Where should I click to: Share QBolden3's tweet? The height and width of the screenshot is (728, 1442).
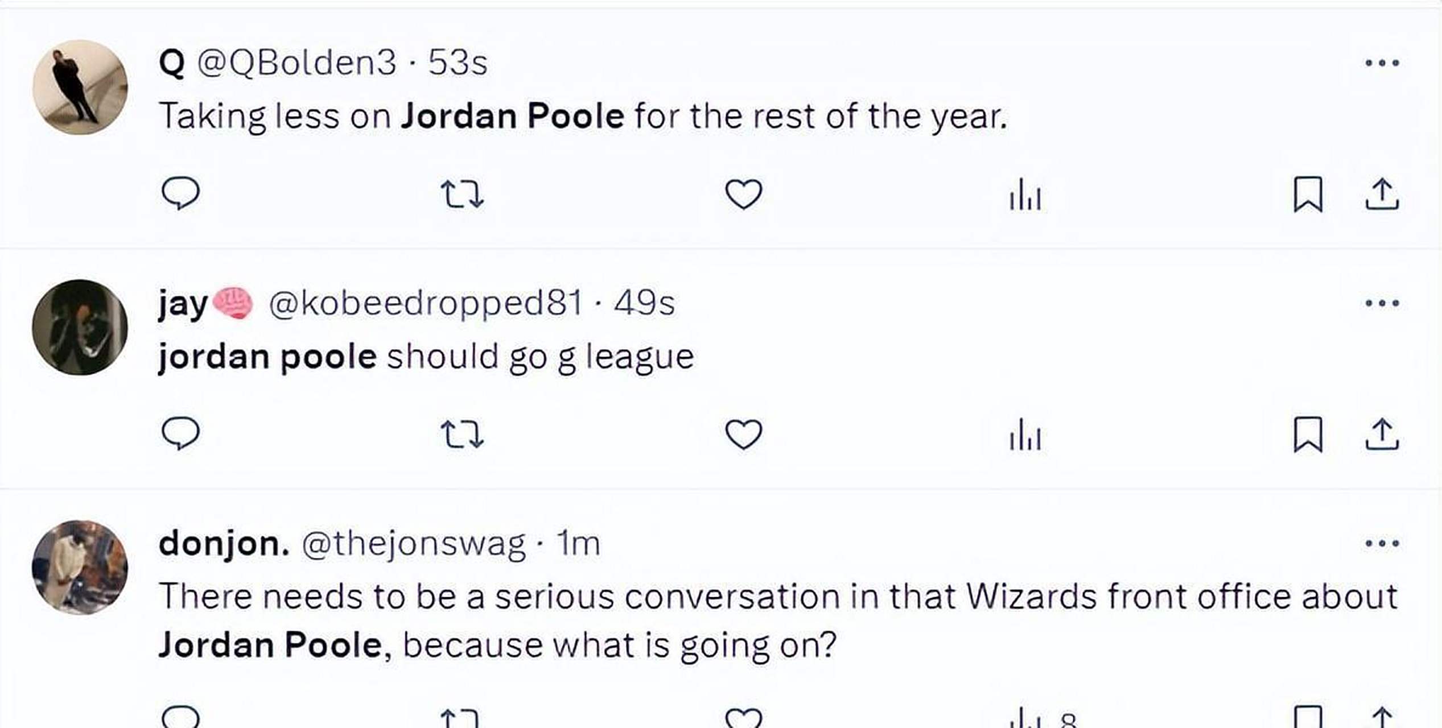(x=1382, y=194)
